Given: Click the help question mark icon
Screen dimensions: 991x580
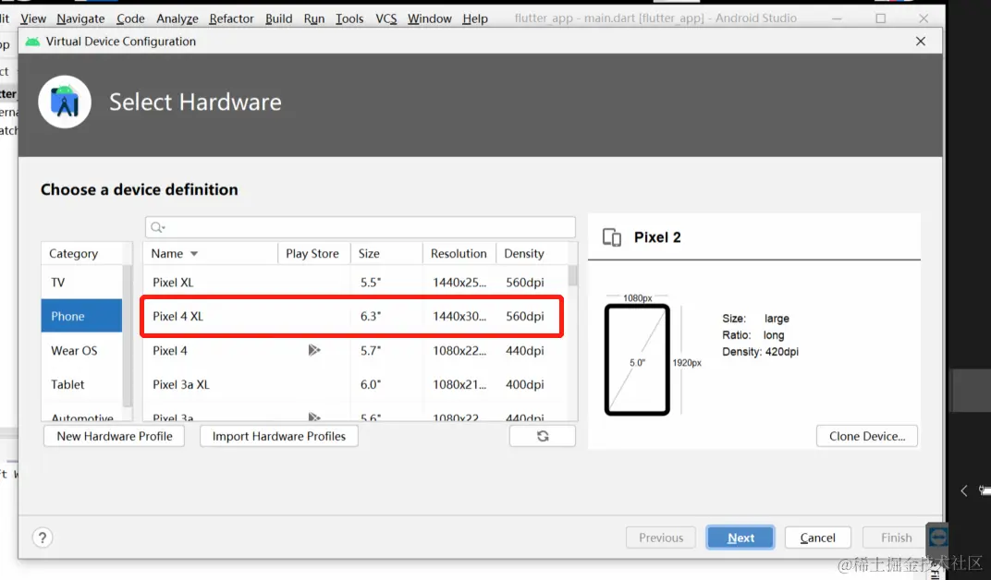Looking at the screenshot, I should click(43, 538).
